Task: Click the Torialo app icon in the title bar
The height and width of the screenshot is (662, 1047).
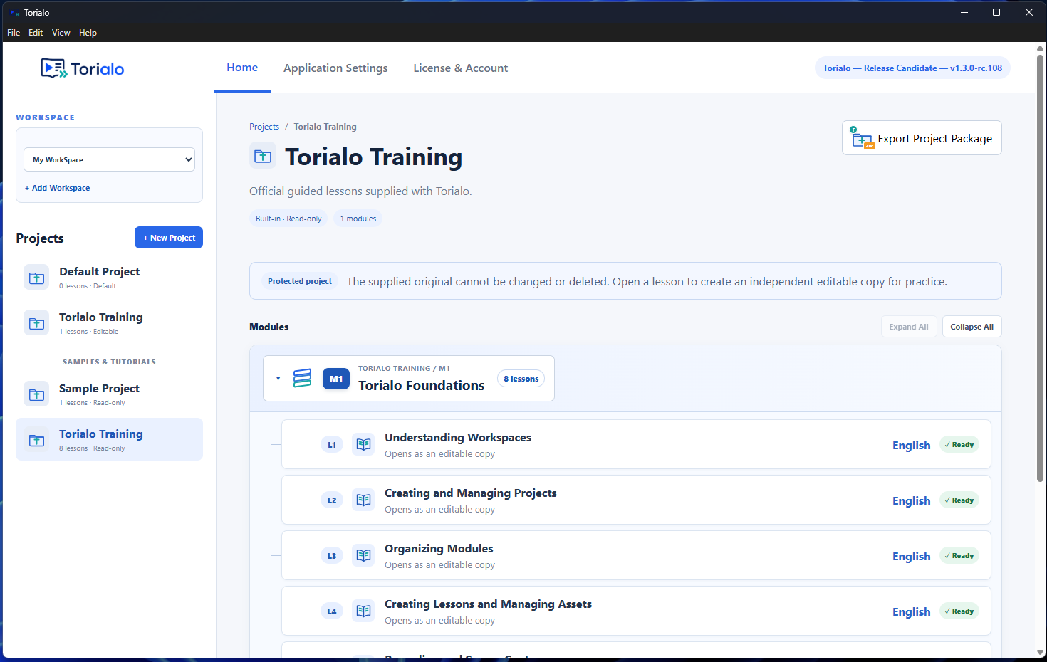Action: (14, 13)
